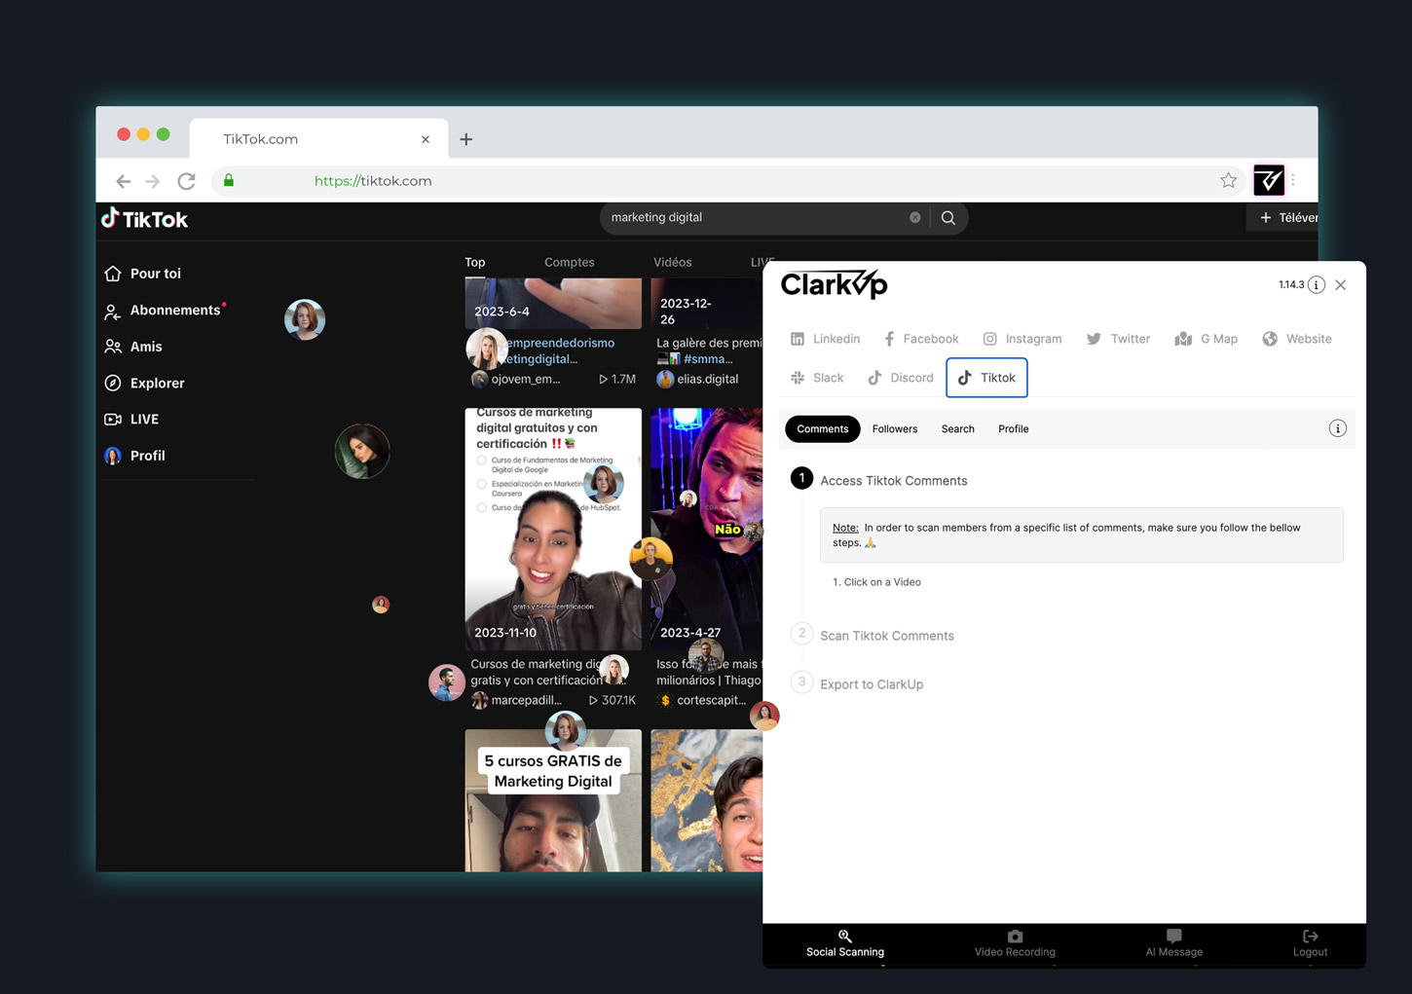Open the Discord platform tab

(x=901, y=378)
